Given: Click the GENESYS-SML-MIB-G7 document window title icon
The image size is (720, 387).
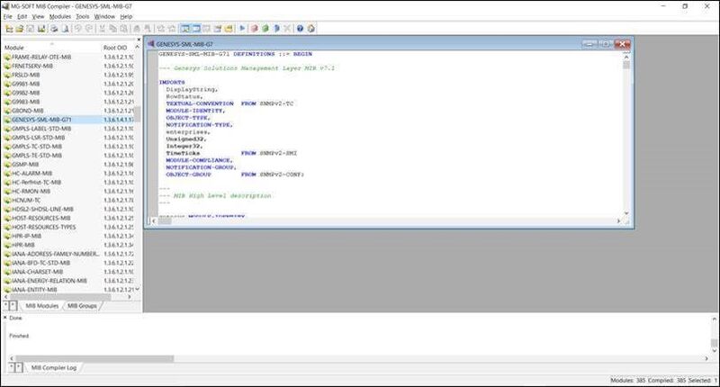Looking at the screenshot, I should (x=150, y=42).
